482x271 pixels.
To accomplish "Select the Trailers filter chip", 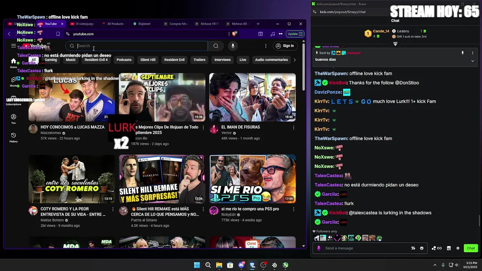I will (x=200, y=60).
